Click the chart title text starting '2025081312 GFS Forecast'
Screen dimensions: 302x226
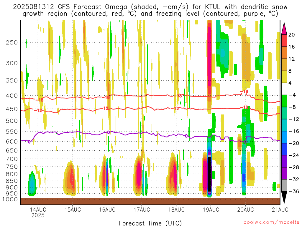[x=150, y=10]
